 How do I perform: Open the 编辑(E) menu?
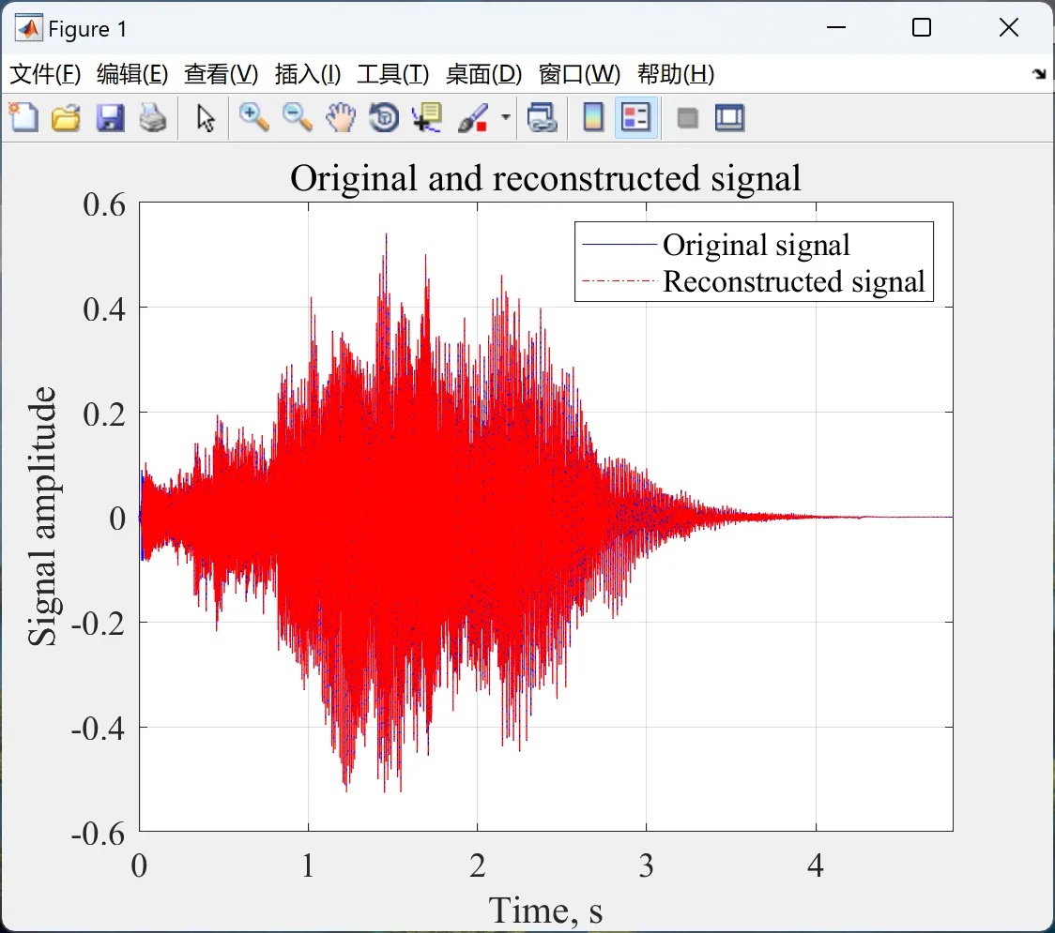131,74
